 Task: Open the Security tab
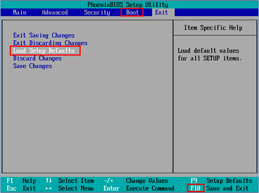[x=97, y=13]
